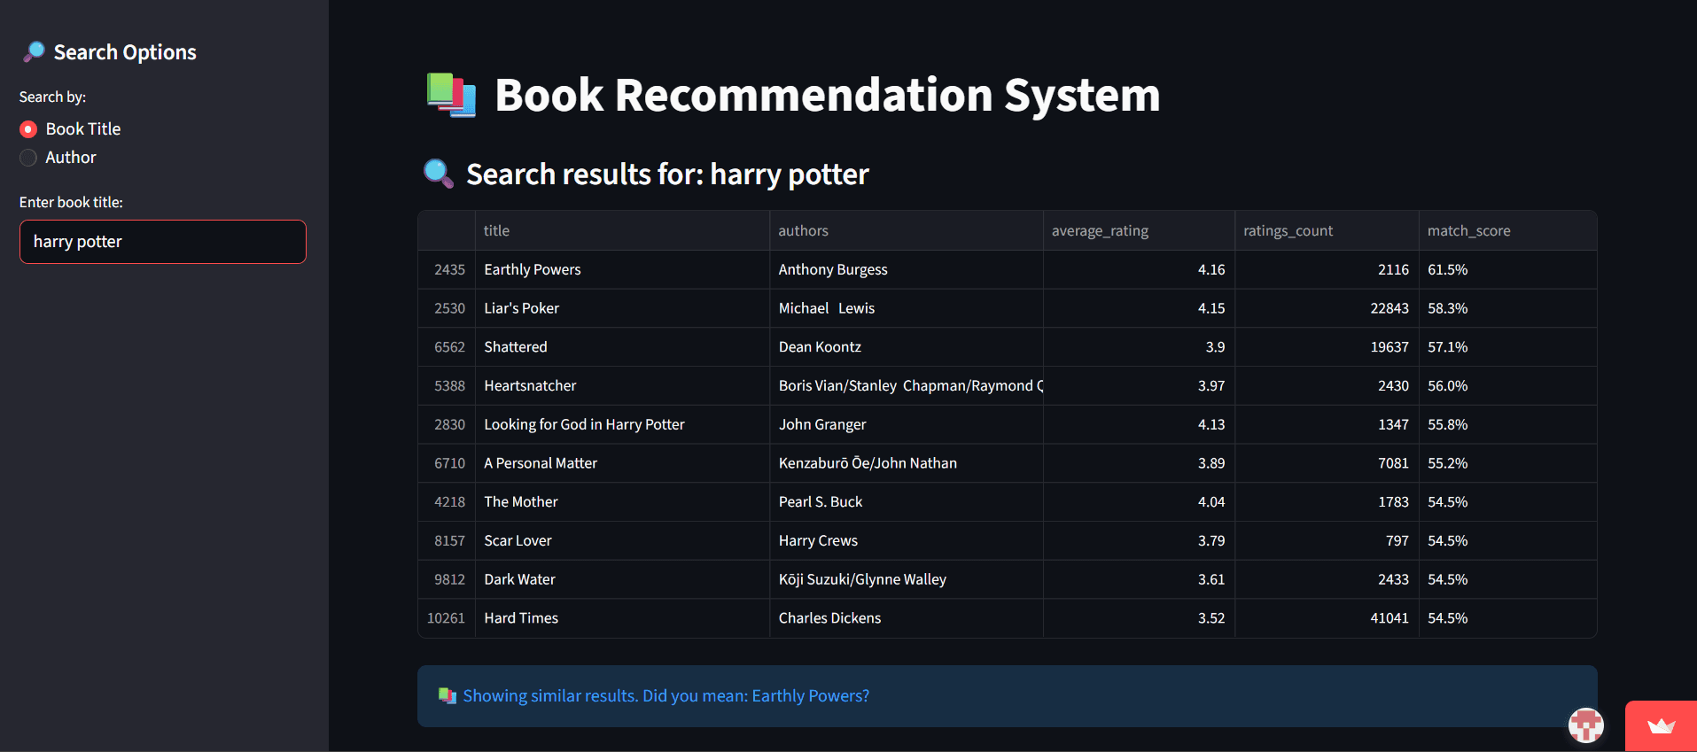
Task: Open the creator avatar icon at bottom right
Action: [1586, 725]
